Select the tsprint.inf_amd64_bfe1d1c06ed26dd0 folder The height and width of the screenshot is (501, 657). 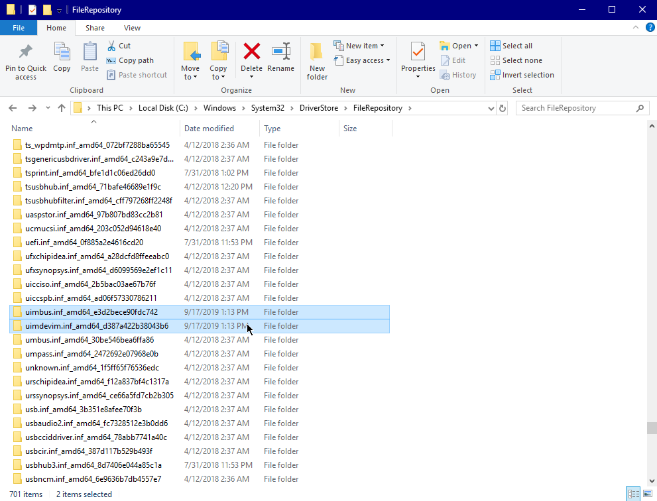pos(200,173)
